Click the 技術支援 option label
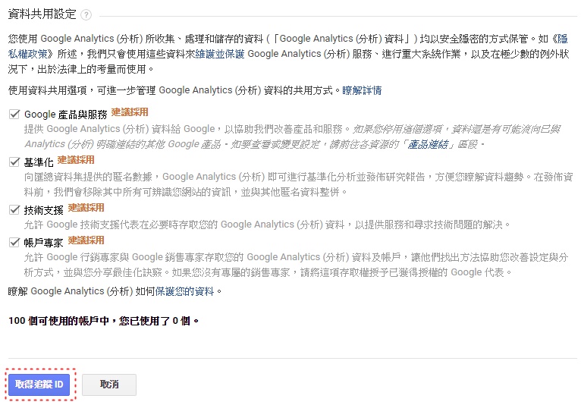The image size is (581, 402). [43, 210]
